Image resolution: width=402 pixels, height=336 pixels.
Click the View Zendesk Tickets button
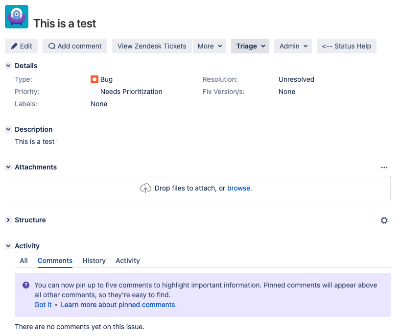[151, 46]
